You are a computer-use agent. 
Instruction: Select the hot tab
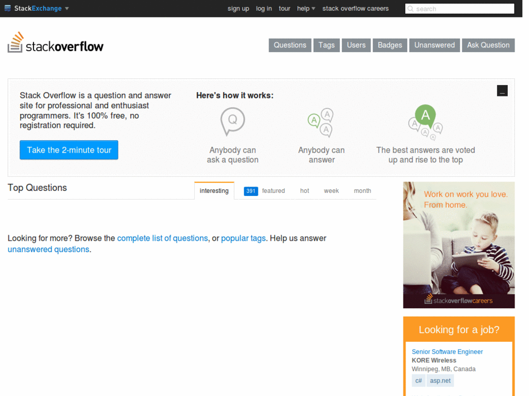click(x=305, y=191)
